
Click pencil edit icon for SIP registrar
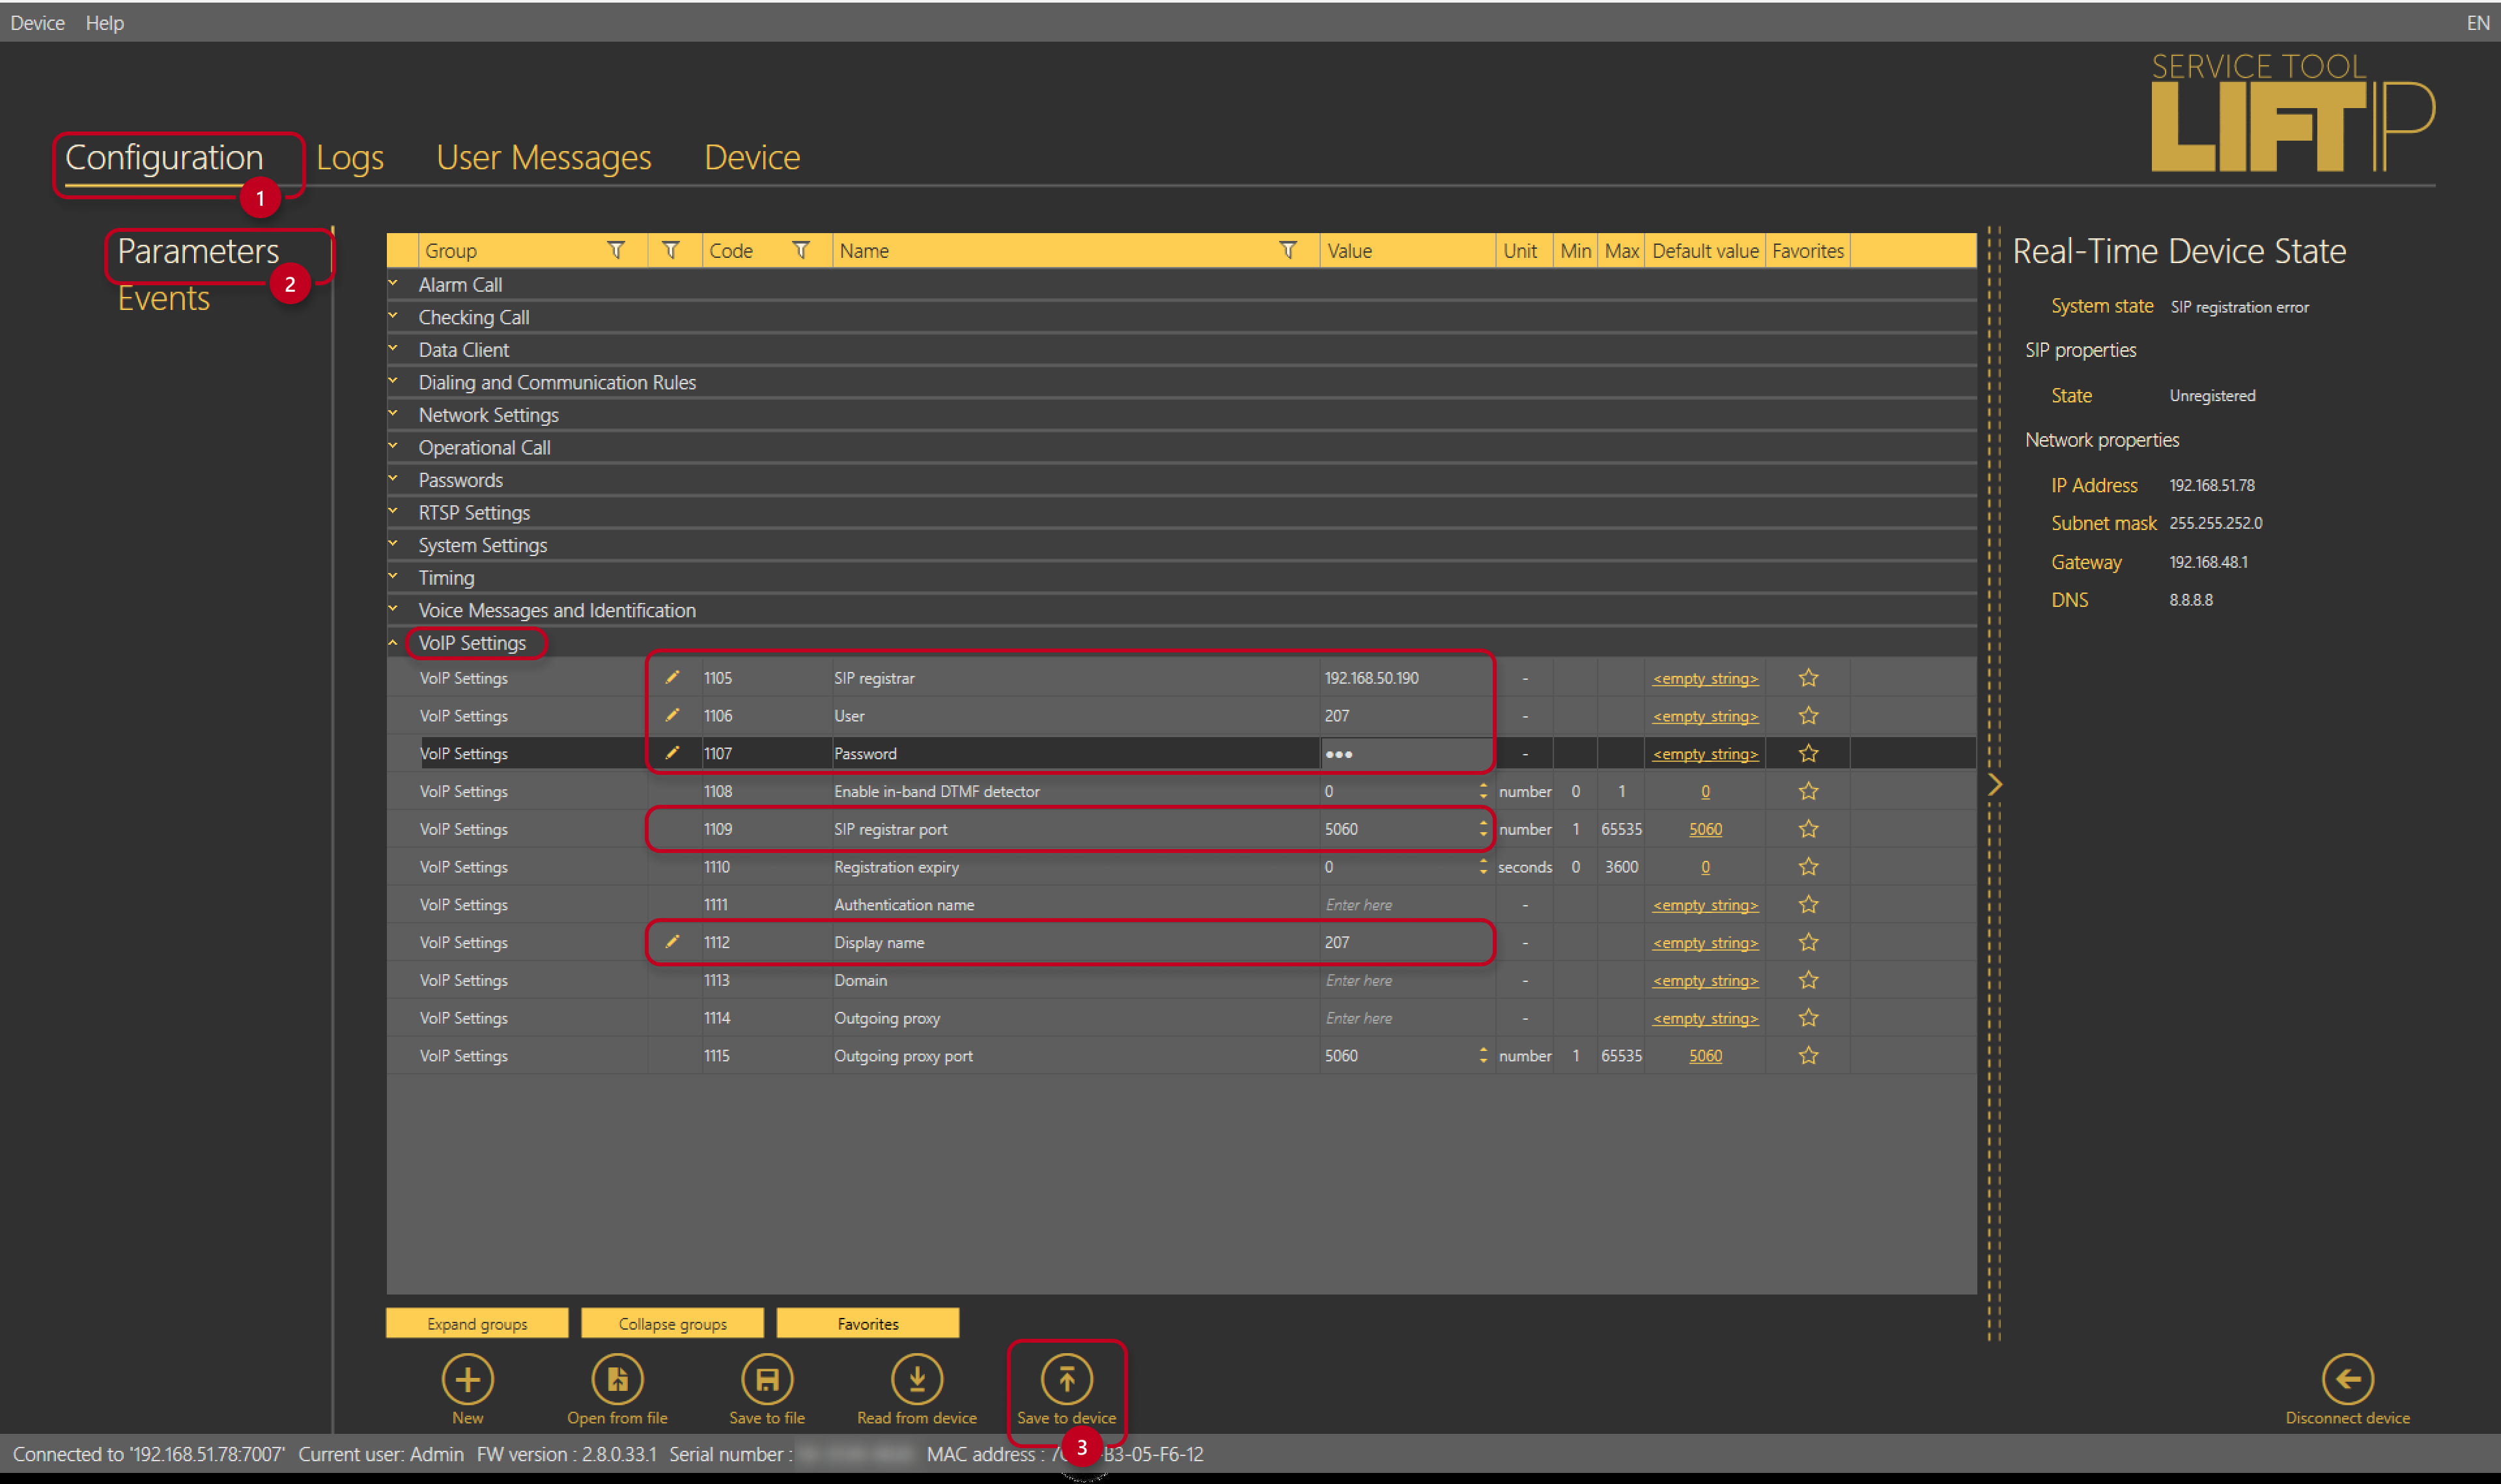coord(672,677)
